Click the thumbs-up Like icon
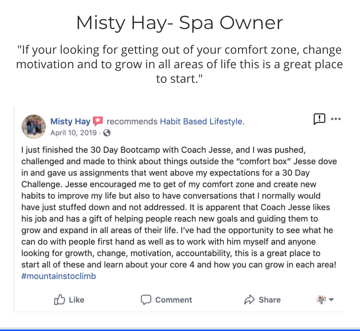The height and width of the screenshot is (331, 360). [x=60, y=299]
